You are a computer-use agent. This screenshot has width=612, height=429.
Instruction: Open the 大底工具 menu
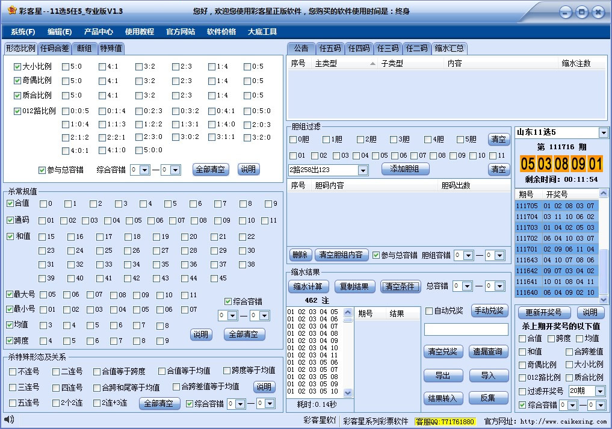261,32
